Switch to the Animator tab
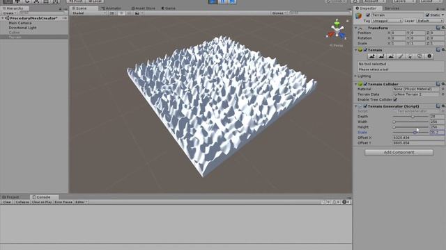 click(x=111, y=8)
